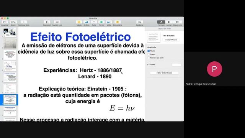This screenshot has height=138, width=245.
Task: Select slide 5 thumbnail in navigator
Action: pyautogui.click(x=10, y=77)
